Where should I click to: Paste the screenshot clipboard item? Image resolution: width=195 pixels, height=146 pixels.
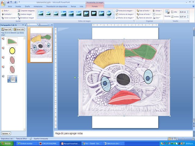pos(12,79)
